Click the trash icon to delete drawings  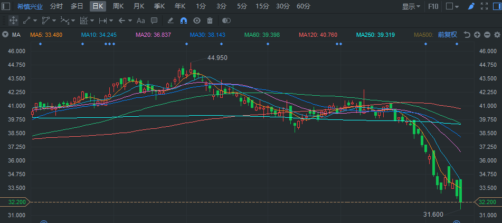[x=210, y=21]
